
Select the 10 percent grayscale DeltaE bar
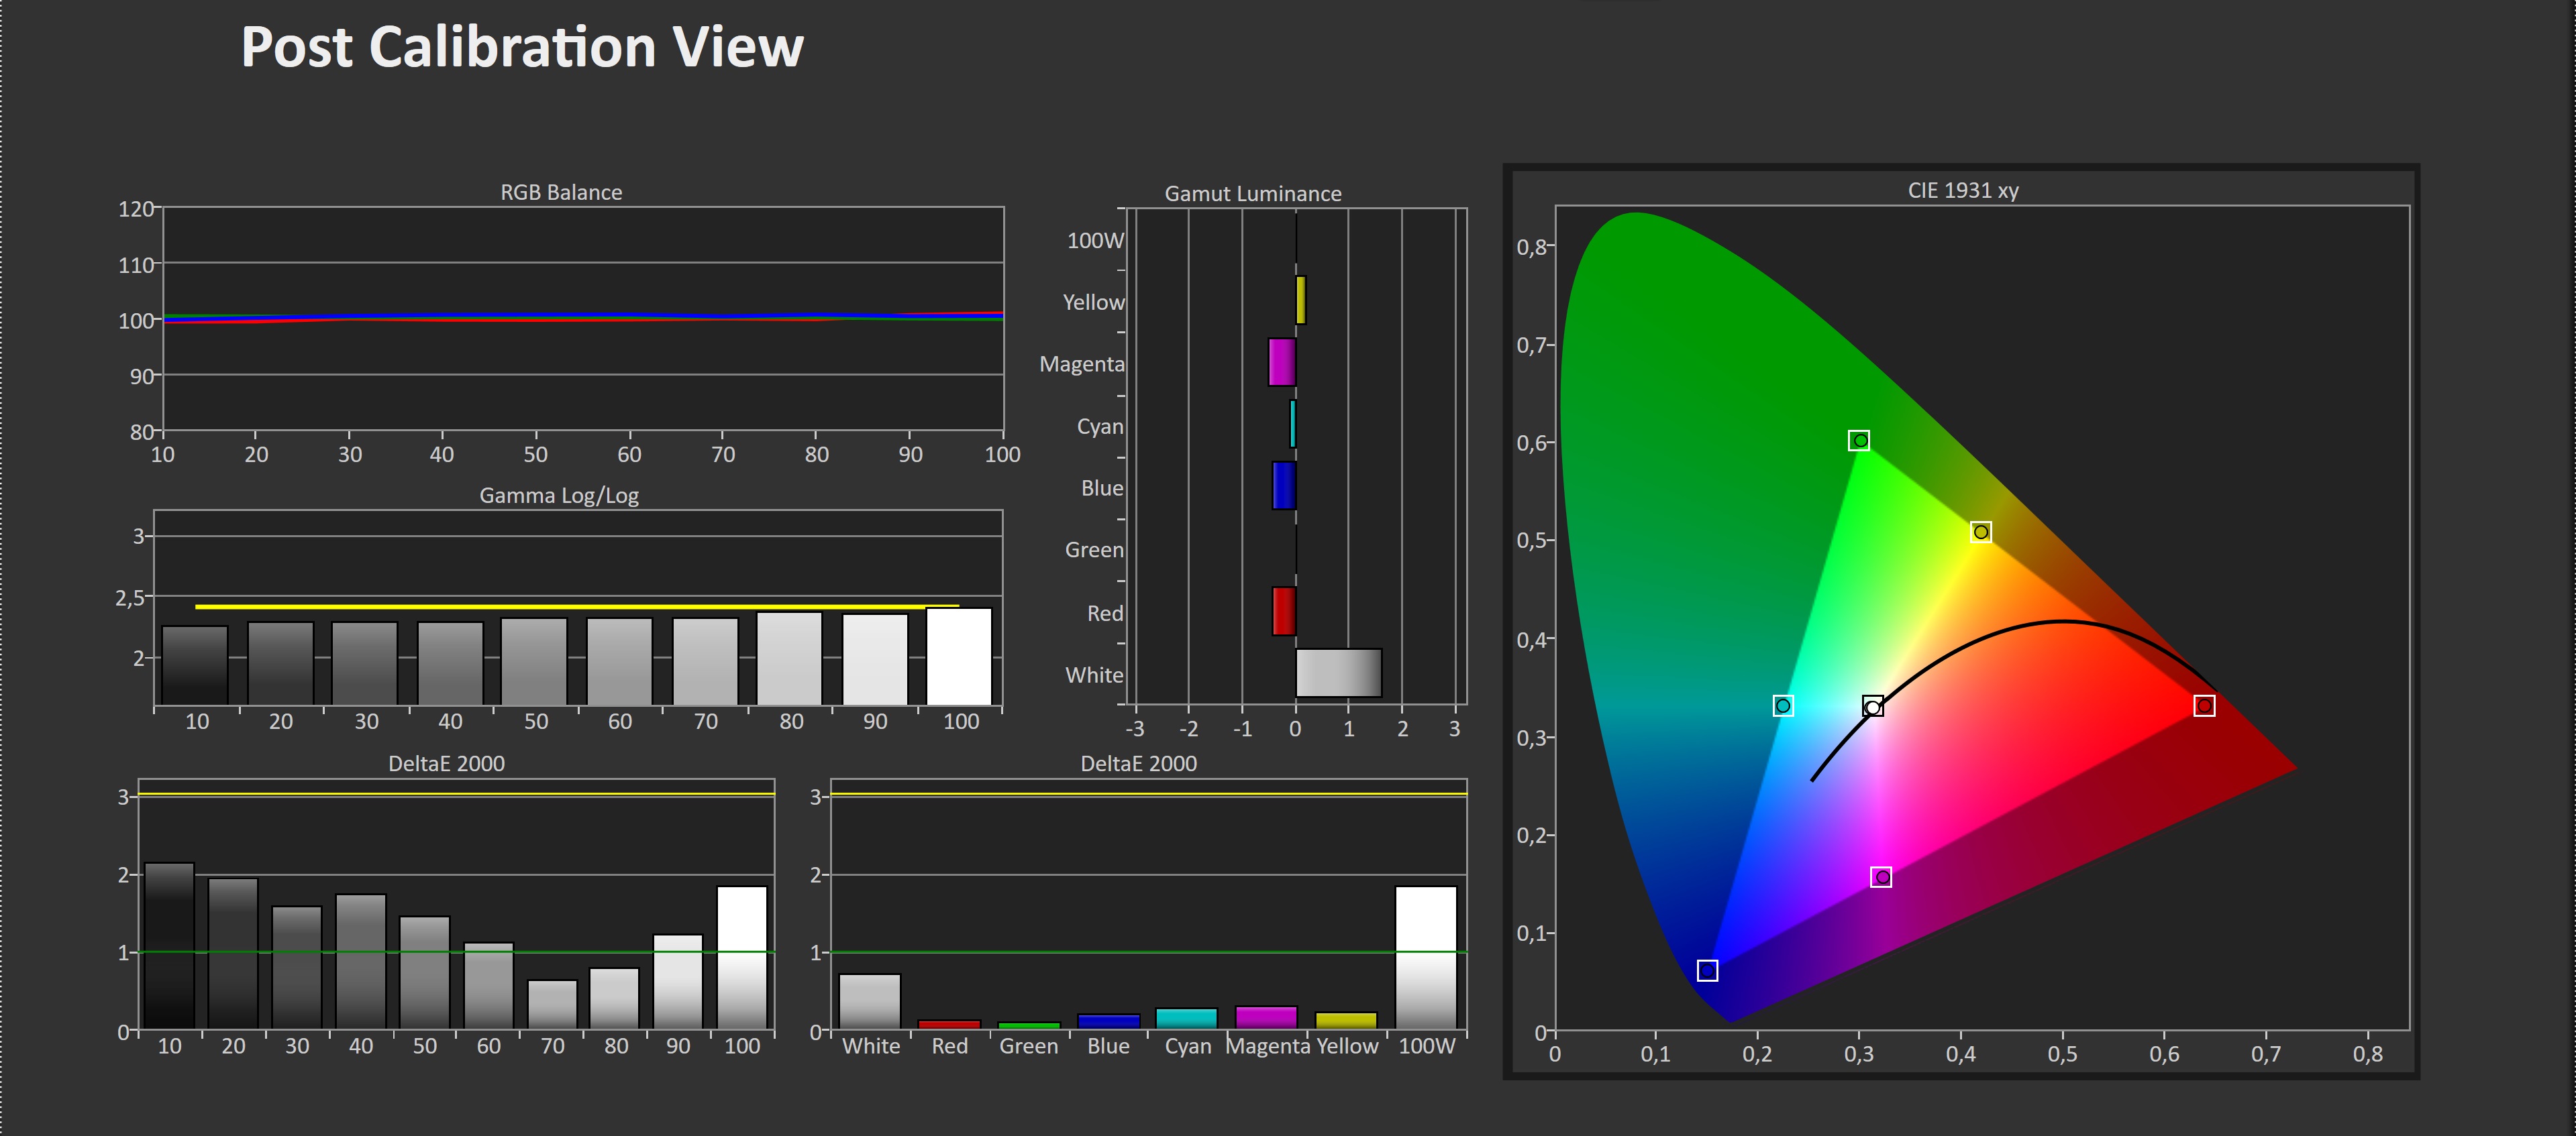[169, 945]
